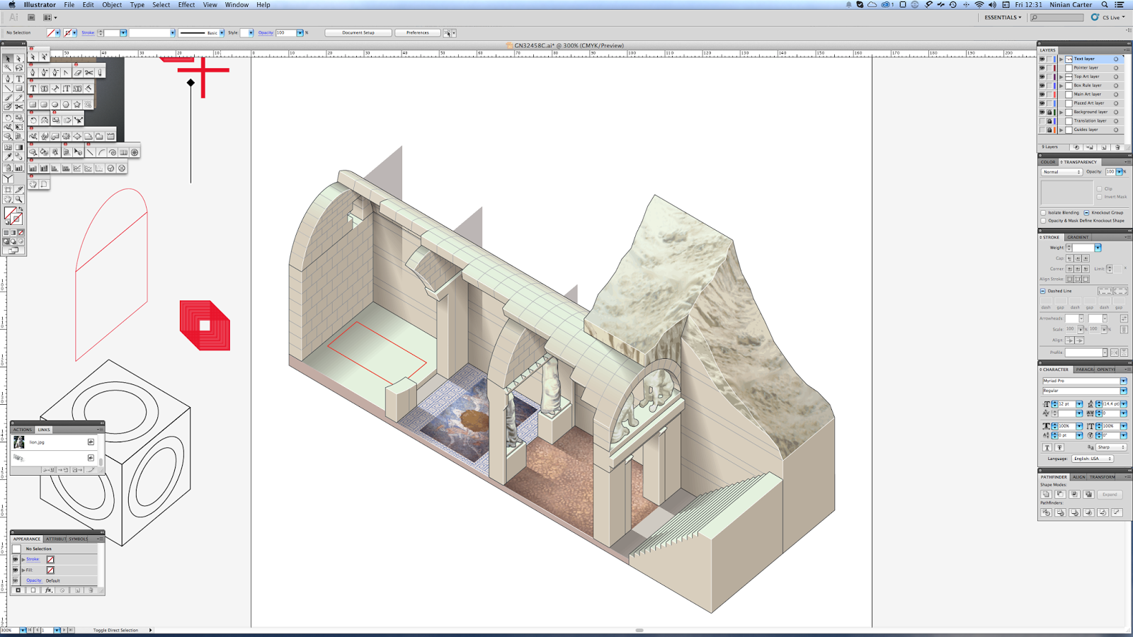The height and width of the screenshot is (637, 1133).
Task: Click the Fill swatch in main toolbox
Action: click(9, 213)
